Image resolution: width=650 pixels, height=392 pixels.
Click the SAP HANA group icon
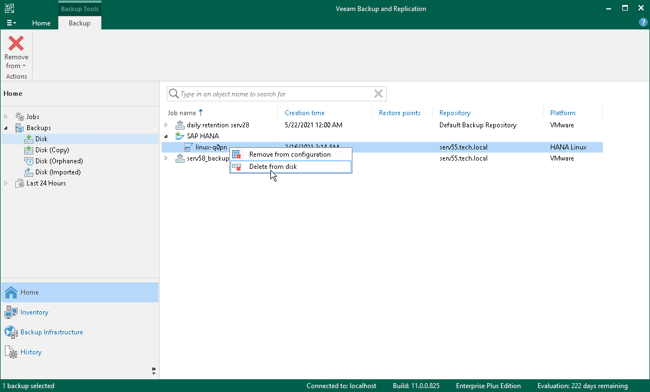(180, 136)
